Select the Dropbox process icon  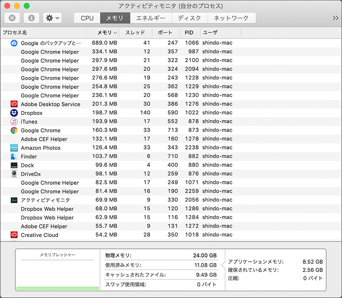pos(14,113)
